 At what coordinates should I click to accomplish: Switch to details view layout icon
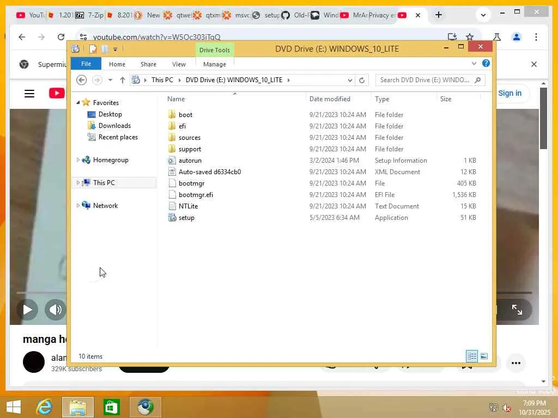[472, 356]
